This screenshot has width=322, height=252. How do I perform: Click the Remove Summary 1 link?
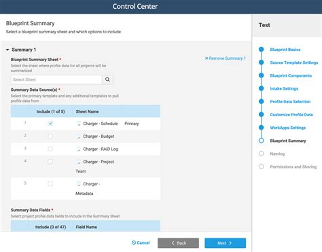click(x=226, y=58)
